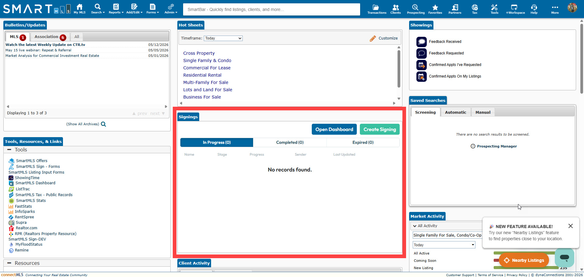This screenshot has width=584, height=277.
Task: Click the Supra icon
Action: click(x=11, y=223)
